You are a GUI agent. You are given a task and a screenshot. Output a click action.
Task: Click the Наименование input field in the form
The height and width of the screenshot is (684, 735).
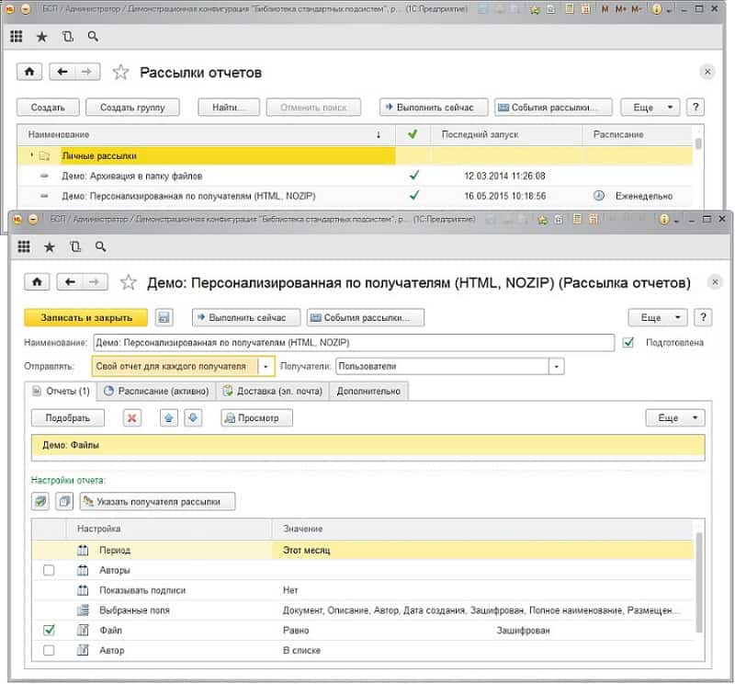[354, 343]
